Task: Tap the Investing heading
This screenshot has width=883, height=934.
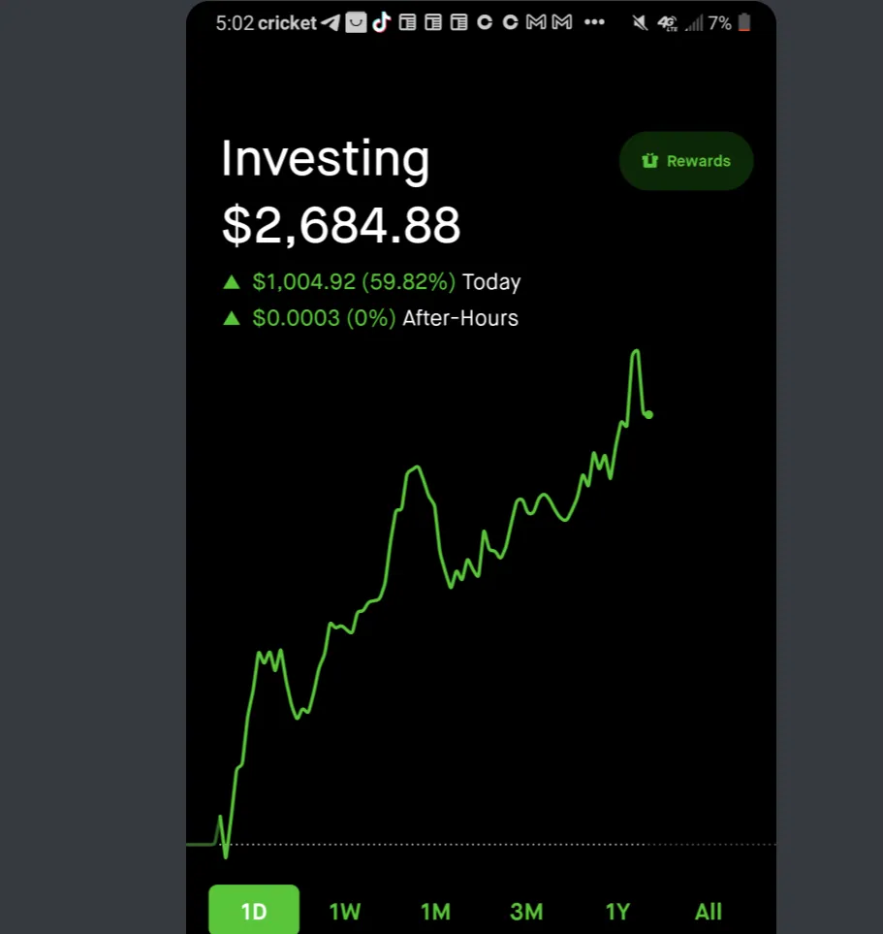Action: coord(326,160)
